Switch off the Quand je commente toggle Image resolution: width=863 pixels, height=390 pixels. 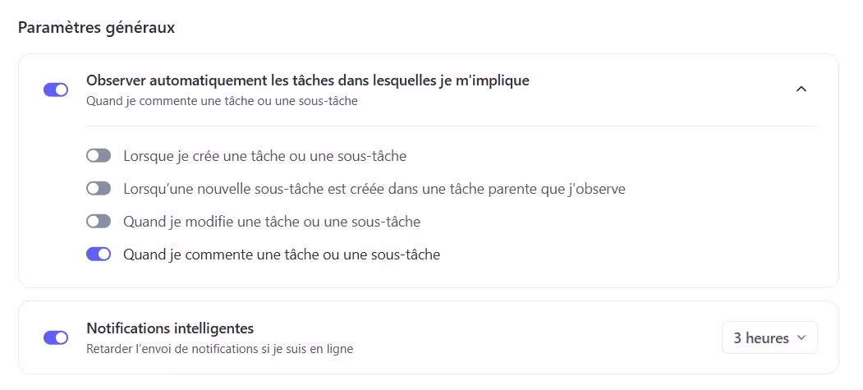[x=99, y=255]
